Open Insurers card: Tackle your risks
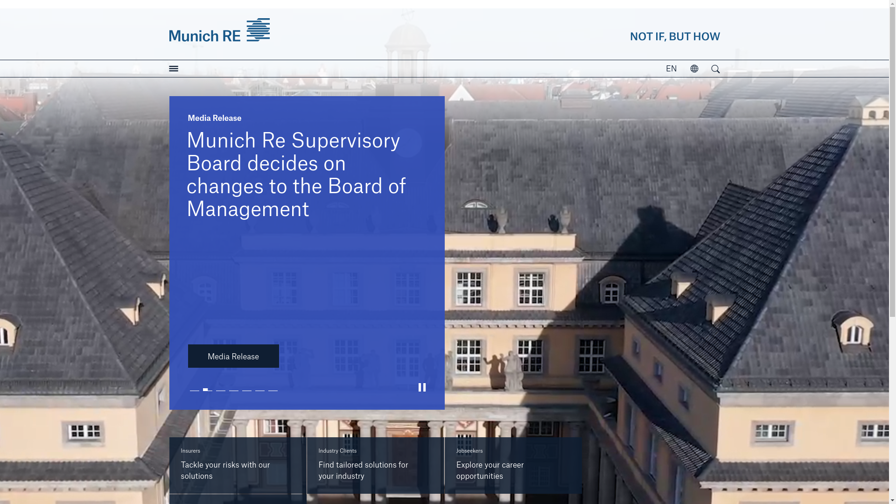The image size is (896, 504). point(238,465)
